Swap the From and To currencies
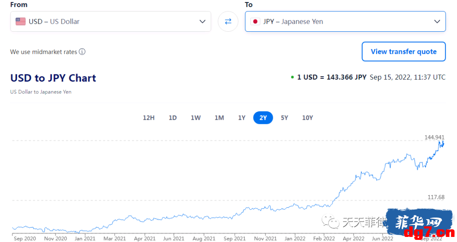The image size is (457, 242). pyautogui.click(x=228, y=21)
